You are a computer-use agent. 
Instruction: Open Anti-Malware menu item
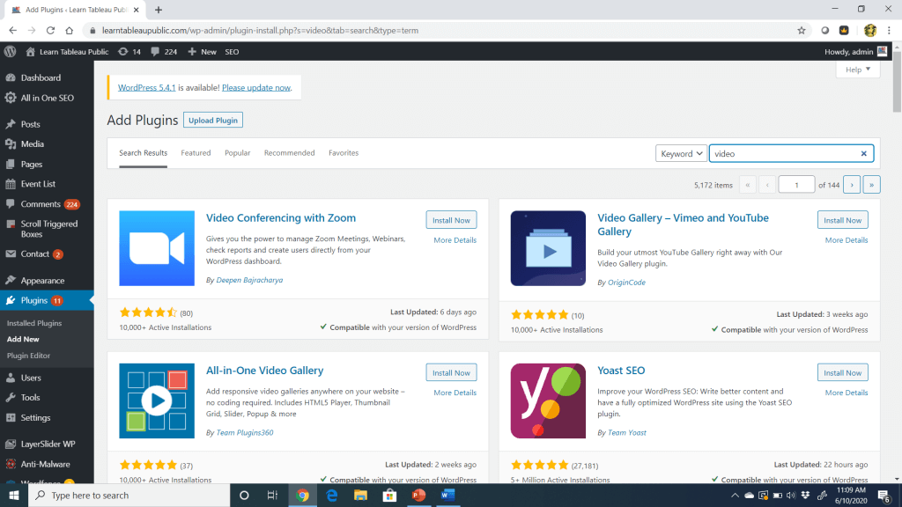[45, 464]
